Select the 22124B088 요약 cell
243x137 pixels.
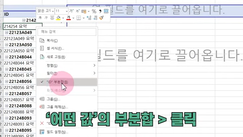click(20, 112)
